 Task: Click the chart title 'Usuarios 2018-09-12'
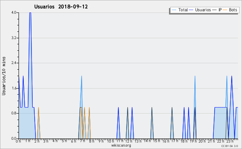tap(61, 7)
